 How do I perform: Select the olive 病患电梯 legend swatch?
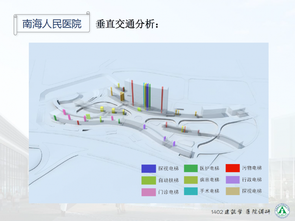pyautogui.click(x=191, y=180)
